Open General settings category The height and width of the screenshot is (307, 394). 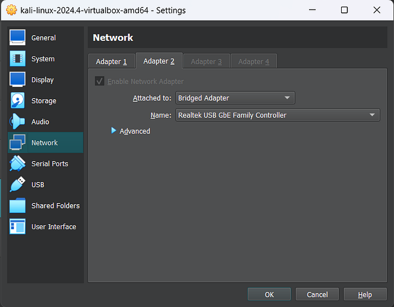click(x=46, y=38)
